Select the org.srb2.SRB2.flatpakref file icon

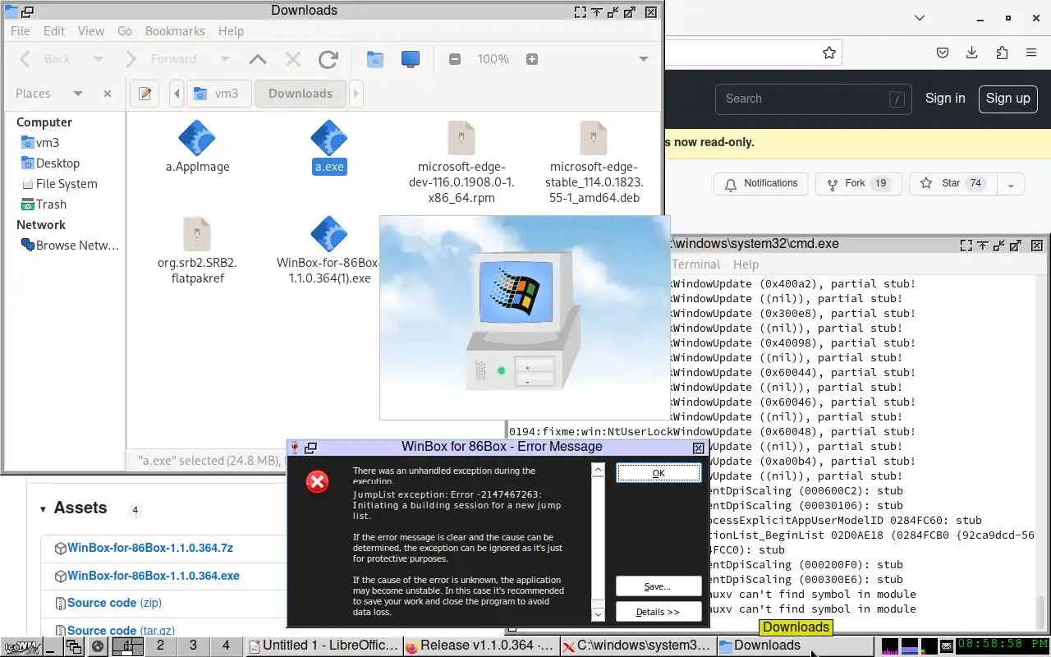197,234
